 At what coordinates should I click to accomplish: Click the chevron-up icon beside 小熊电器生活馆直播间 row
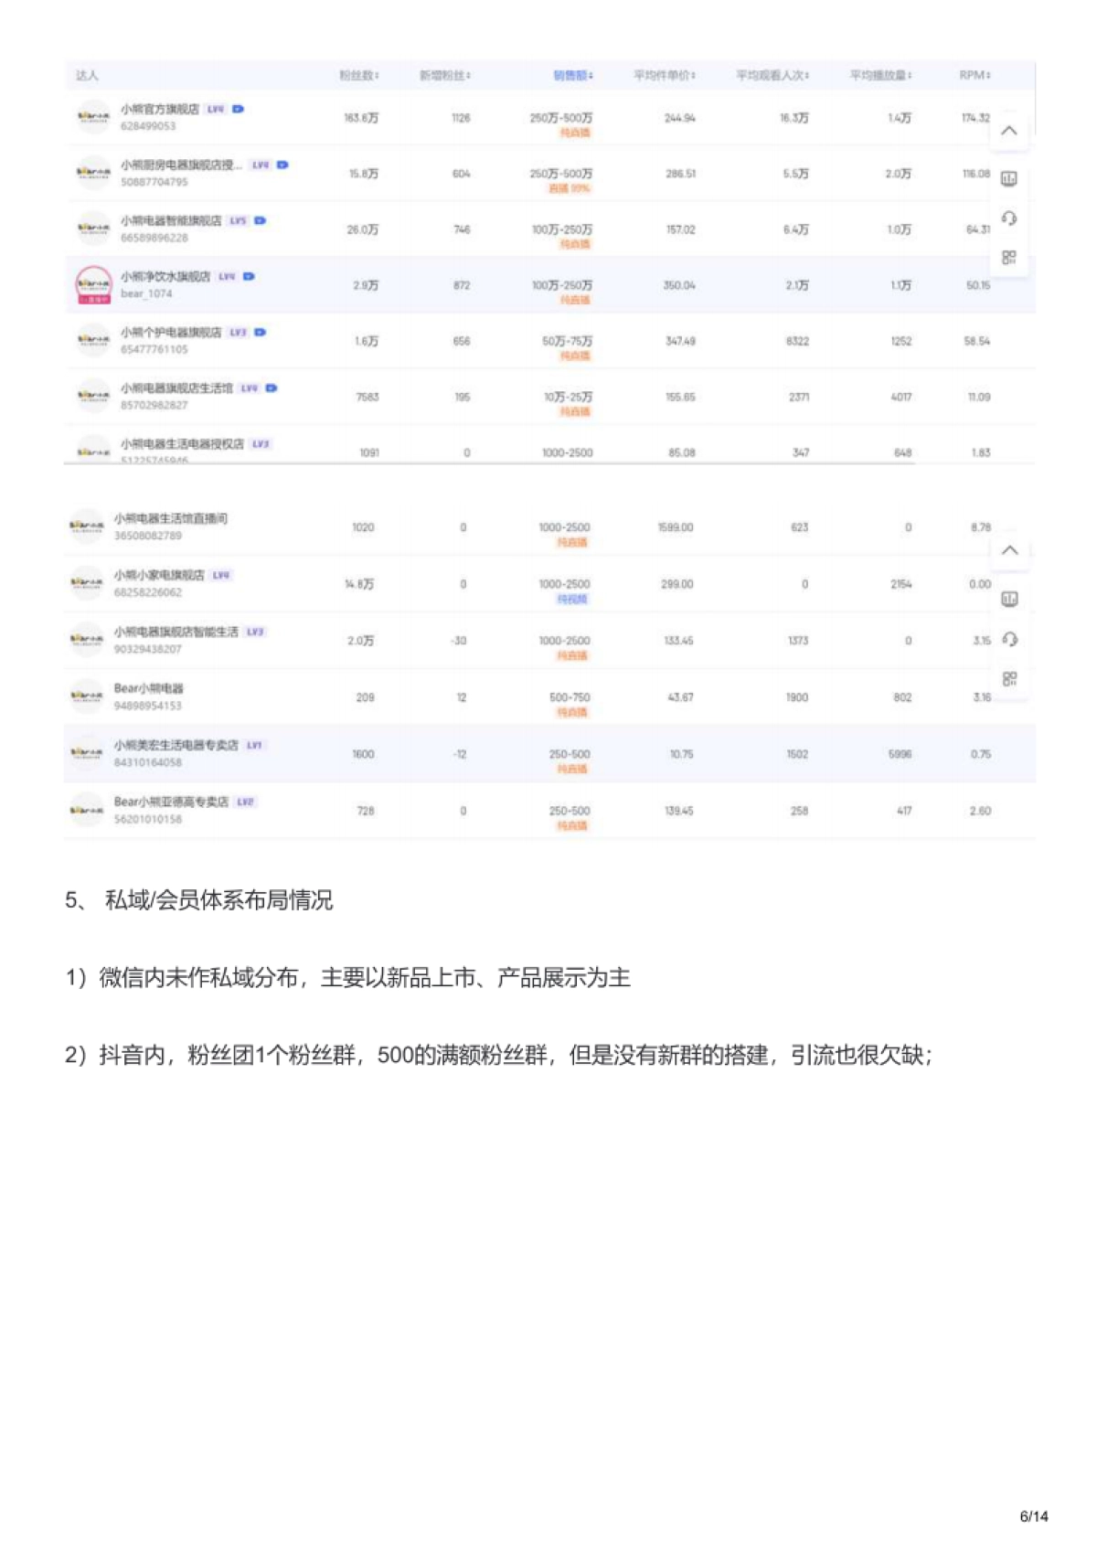point(1009,550)
